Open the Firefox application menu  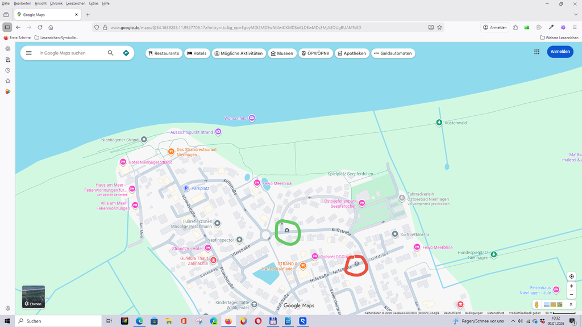click(x=575, y=27)
